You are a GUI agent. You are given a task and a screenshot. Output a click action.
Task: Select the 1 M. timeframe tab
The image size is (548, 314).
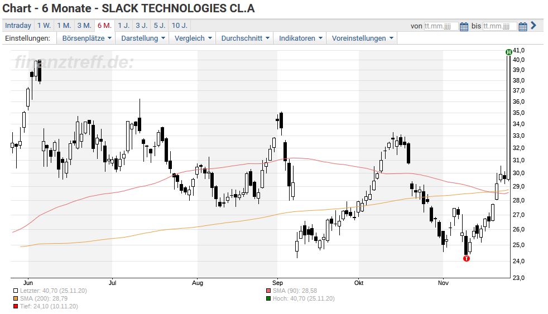point(64,26)
